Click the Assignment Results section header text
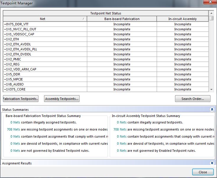Image resolution: width=217 pixels, height=178 pixels. [17, 163]
